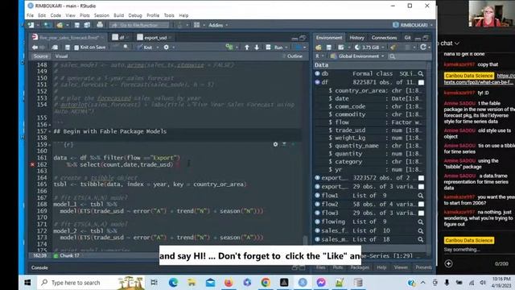Open the Plots menu
515x290 pixels.
point(84,15)
